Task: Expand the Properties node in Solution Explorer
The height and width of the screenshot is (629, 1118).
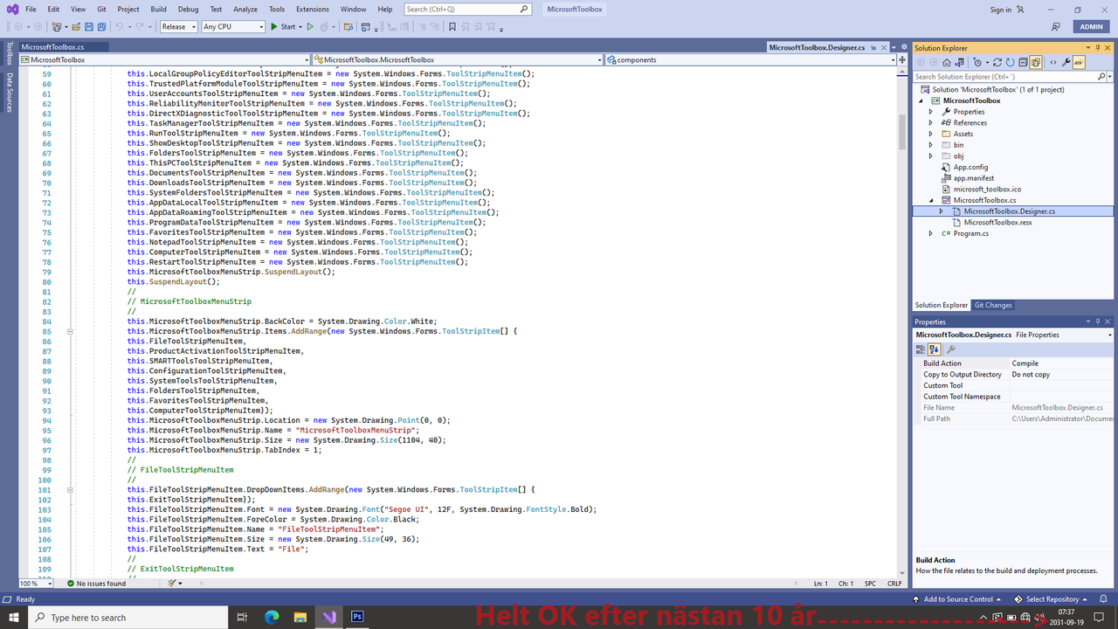Action: coord(931,112)
